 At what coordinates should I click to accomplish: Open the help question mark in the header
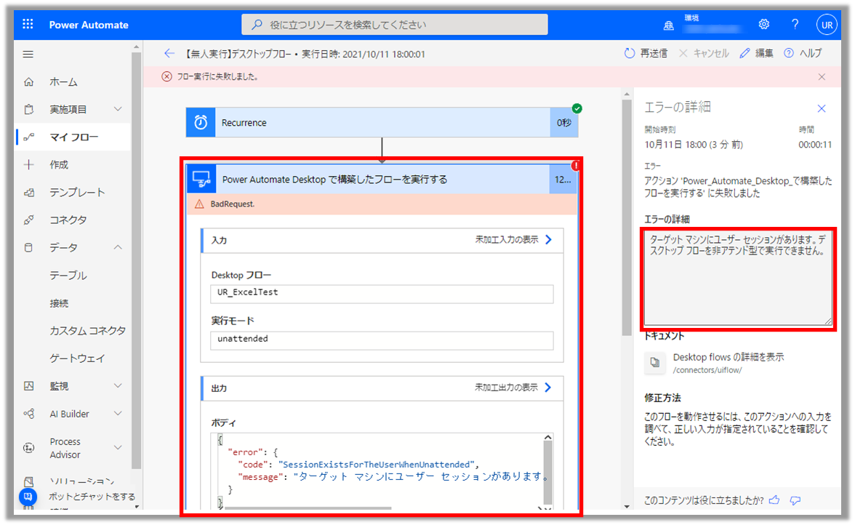(x=795, y=25)
